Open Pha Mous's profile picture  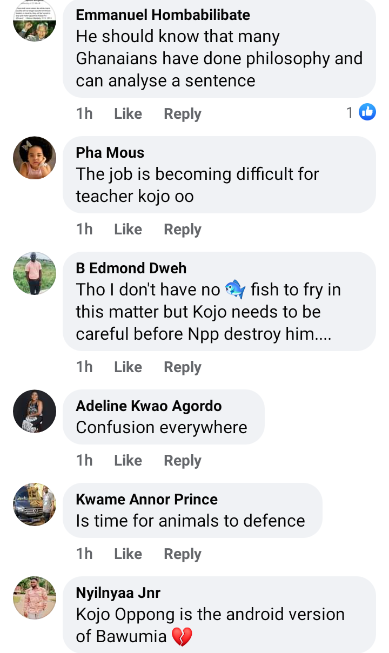tap(35, 158)
